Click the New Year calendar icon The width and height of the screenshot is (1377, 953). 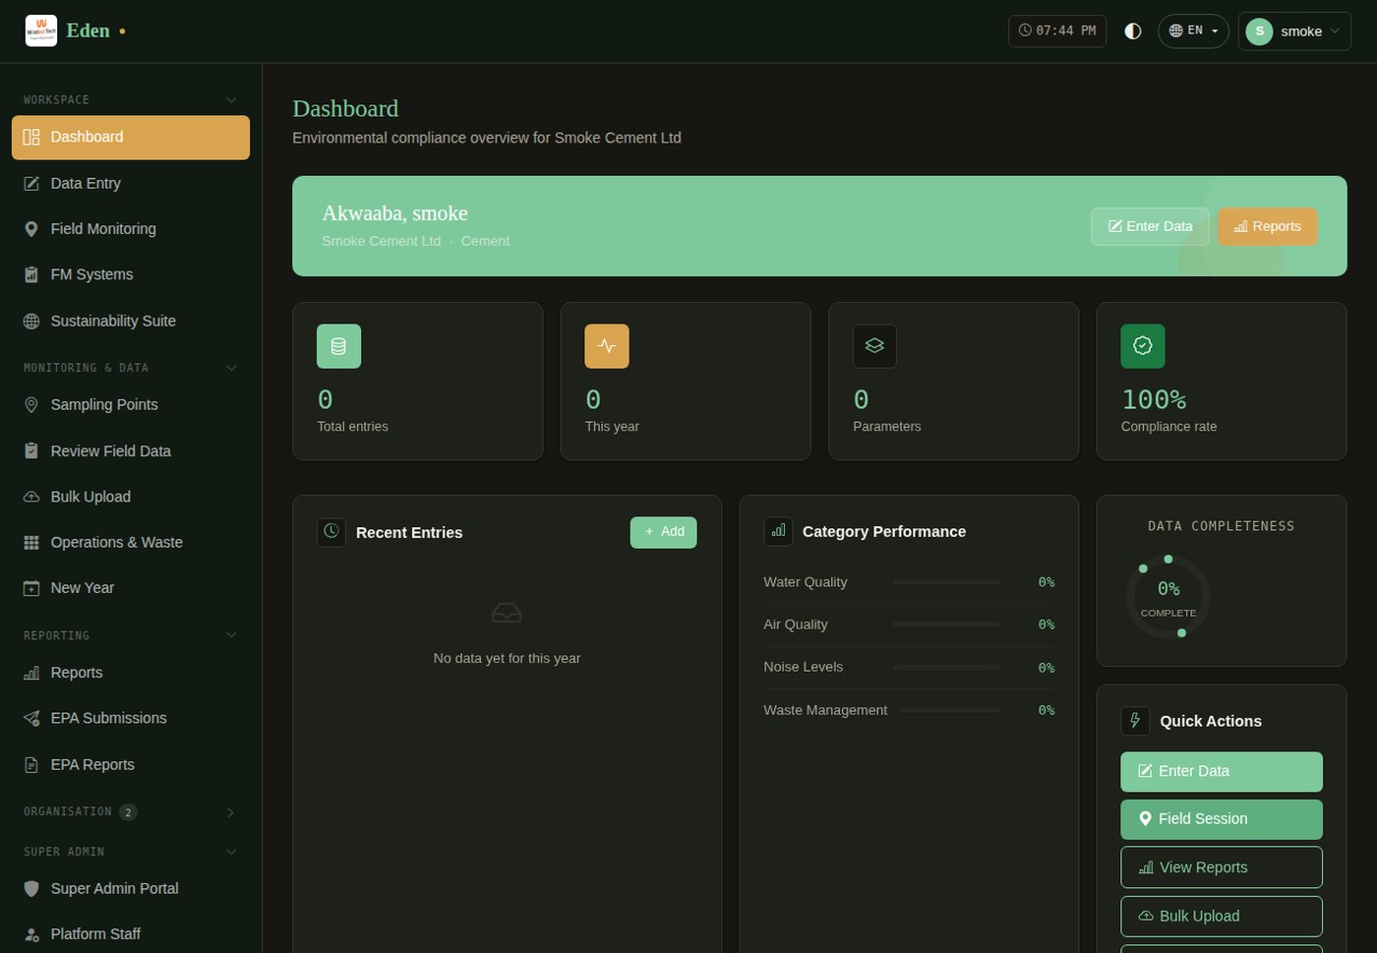point(31,588)
